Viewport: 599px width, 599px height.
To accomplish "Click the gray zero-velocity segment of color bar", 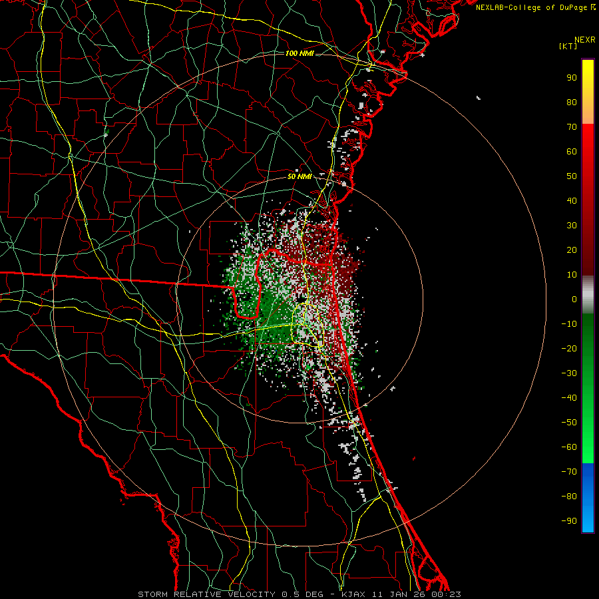I will (588, 295).
